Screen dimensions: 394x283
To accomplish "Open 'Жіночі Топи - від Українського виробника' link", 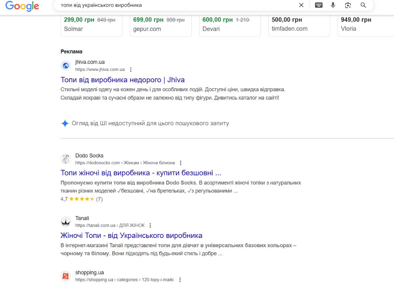I will coord(131,235).
